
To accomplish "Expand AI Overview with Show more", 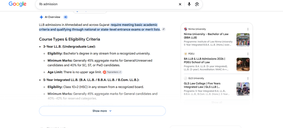I will pyautogui.click(x=102, y=111).
